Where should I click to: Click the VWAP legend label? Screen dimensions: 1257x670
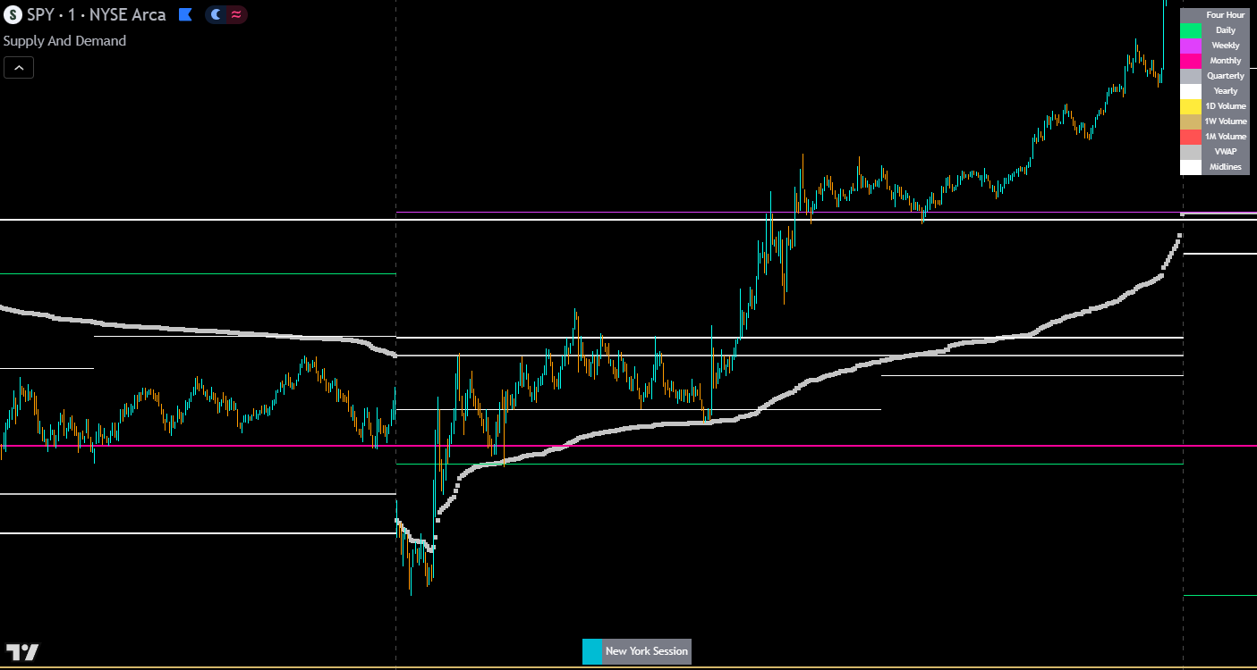[1225, 152]
